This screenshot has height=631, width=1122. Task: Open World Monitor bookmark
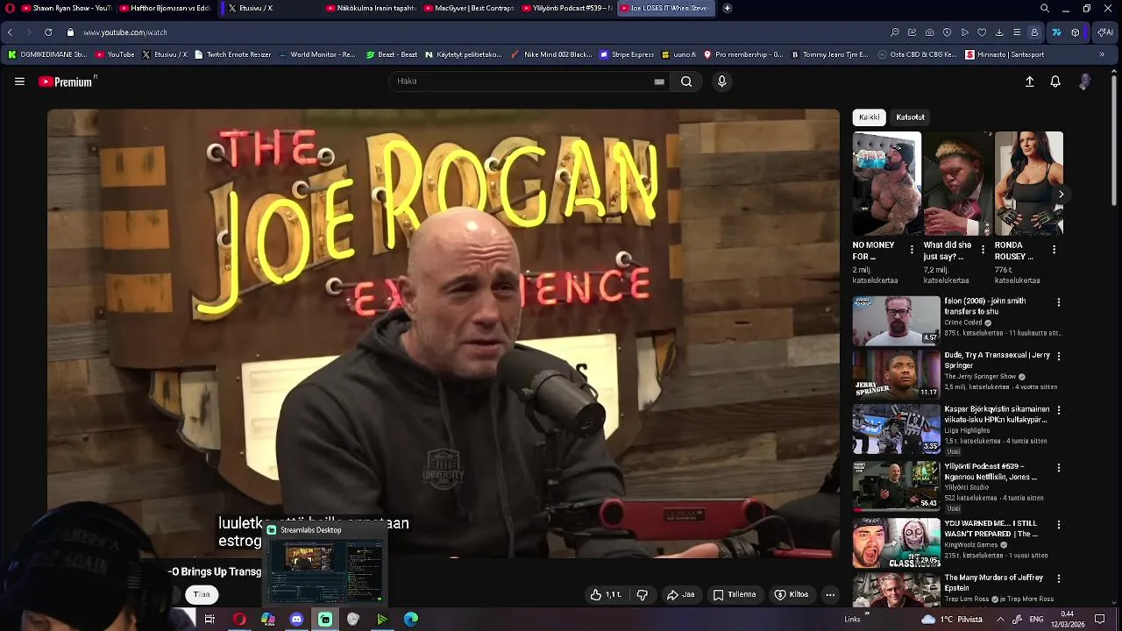[x=317, y=54]
